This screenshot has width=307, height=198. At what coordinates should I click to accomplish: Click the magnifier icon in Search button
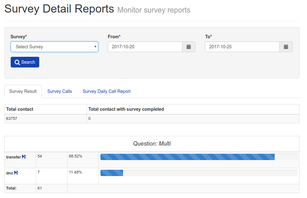pos(17,62)
